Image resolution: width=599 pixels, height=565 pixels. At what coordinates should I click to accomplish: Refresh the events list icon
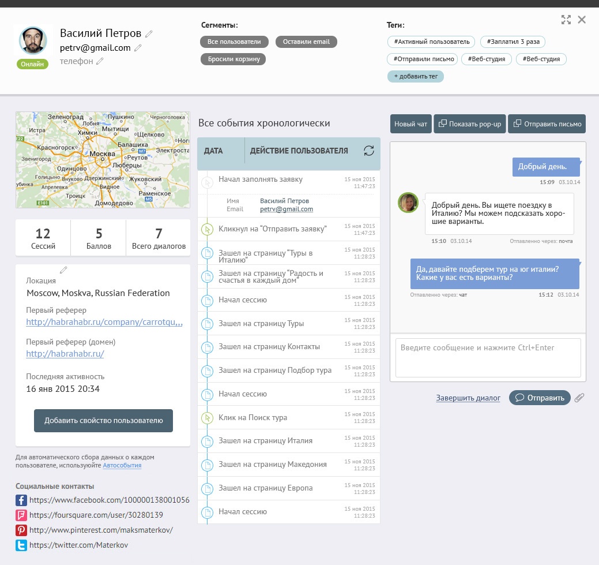click(x=368, y=150)
